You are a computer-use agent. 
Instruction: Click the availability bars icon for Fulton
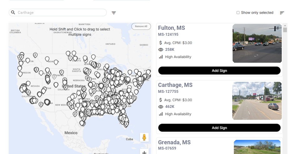161,57
